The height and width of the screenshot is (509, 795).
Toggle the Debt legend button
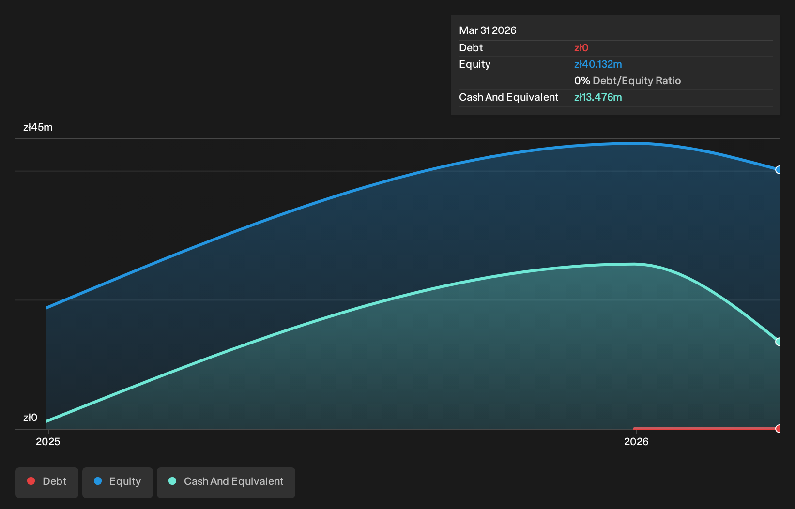click(47, 482)
